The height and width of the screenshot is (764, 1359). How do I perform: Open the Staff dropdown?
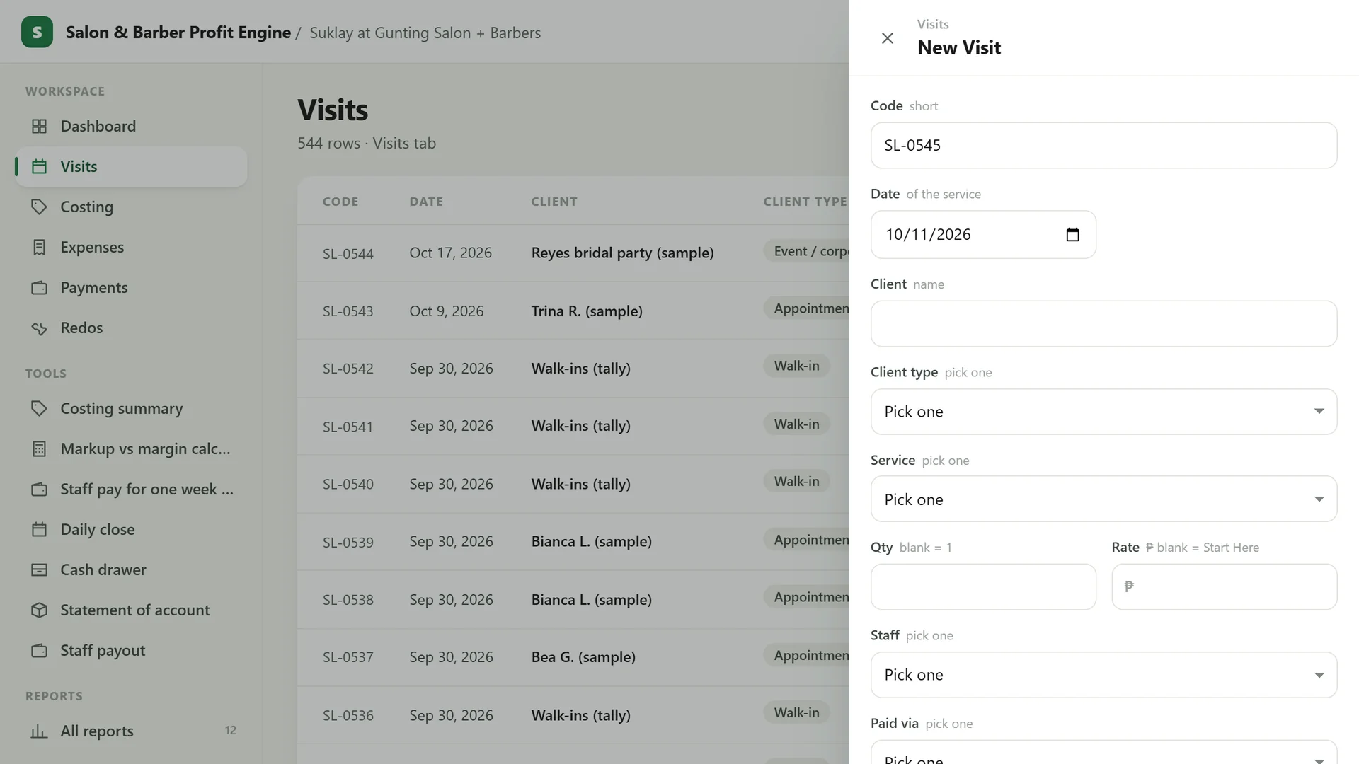tap(1103, 675)
